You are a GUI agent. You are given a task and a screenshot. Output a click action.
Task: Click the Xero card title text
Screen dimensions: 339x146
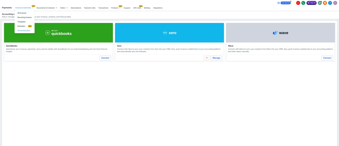[119, 46]
